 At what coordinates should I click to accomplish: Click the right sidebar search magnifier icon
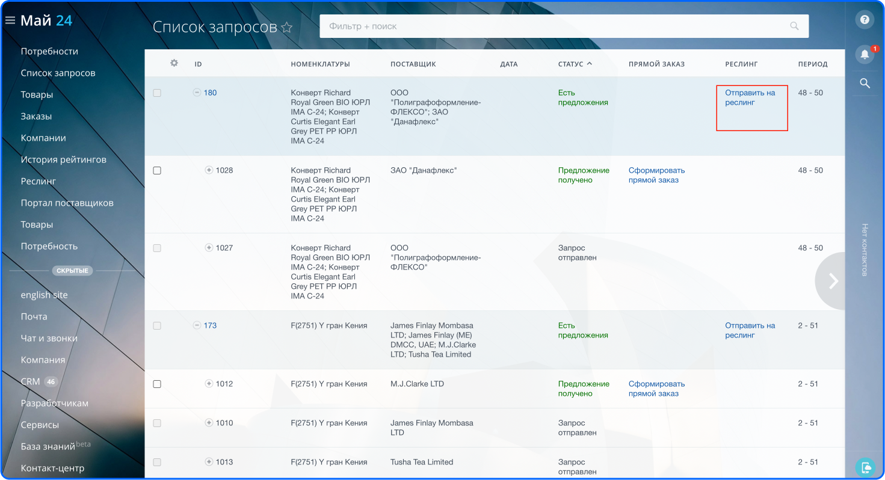coord(865,83)
